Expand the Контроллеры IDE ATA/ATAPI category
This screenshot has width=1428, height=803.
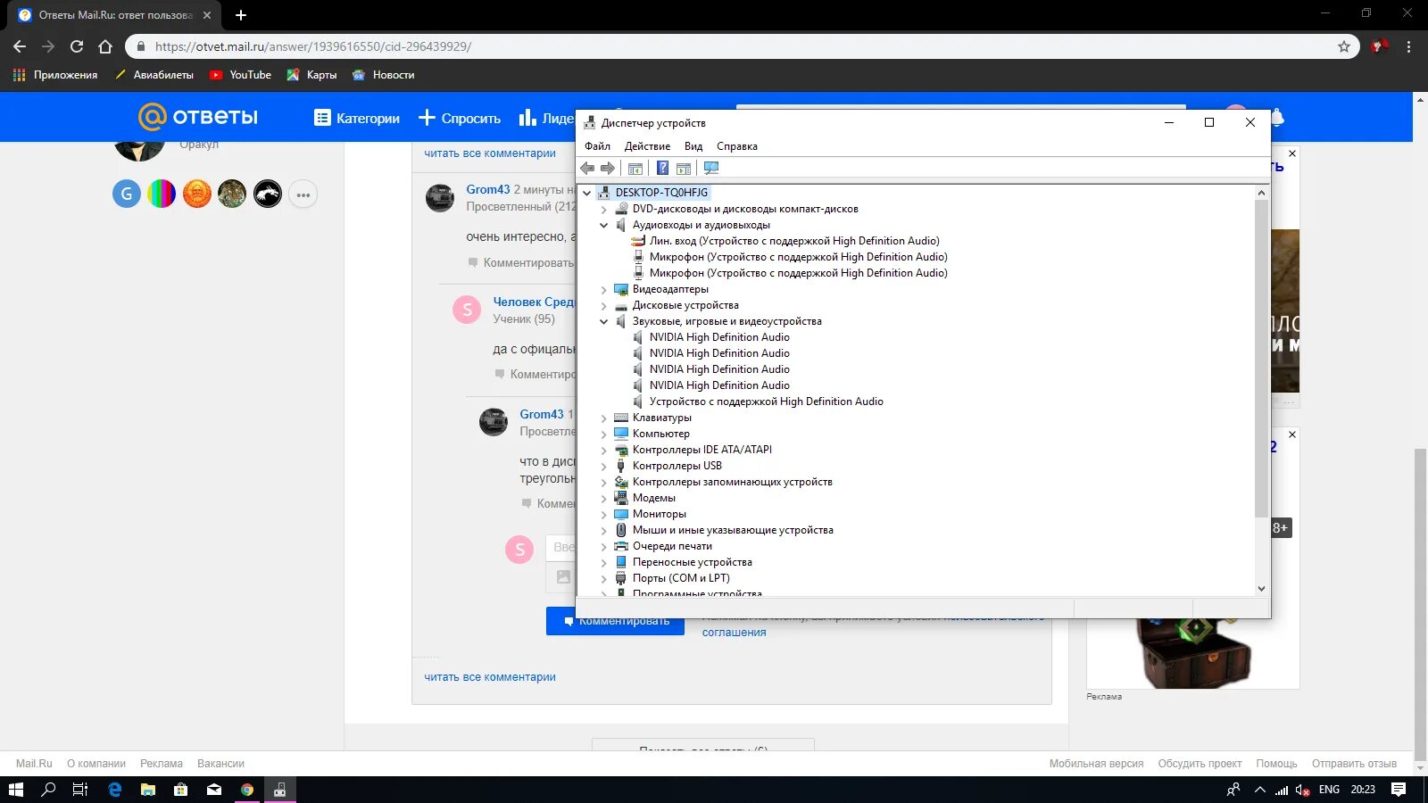click(x=603, y=451)
